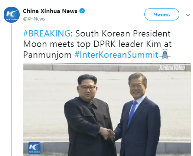Image resolution: width=193 pixels, height=156 pixels.
Task: Click the blue verified badge checkmark
Action: click(82, 11)
